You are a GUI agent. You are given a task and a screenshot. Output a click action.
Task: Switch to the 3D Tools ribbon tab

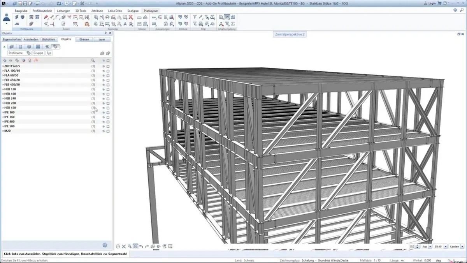tap(81, 11)
